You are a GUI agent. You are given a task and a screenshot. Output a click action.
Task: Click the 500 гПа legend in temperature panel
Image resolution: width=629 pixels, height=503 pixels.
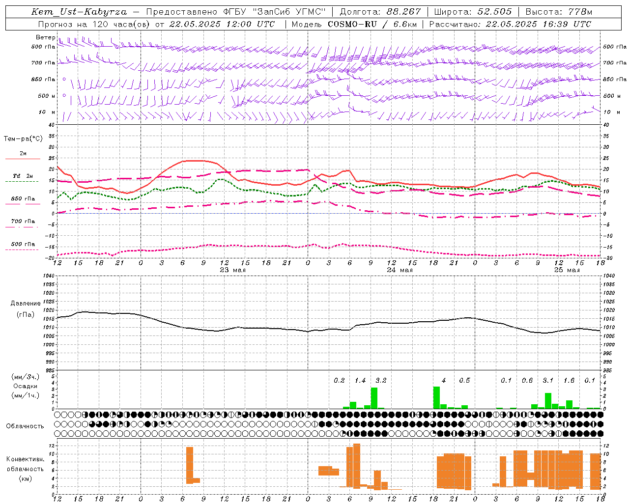23,244
